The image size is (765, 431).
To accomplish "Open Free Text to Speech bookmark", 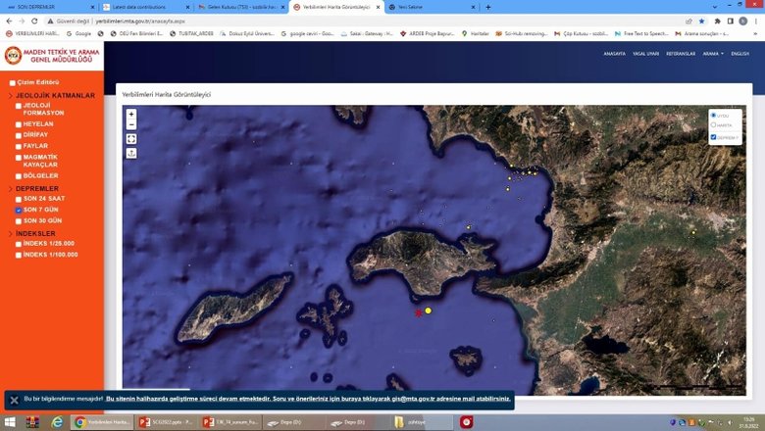I will (641, 34).
